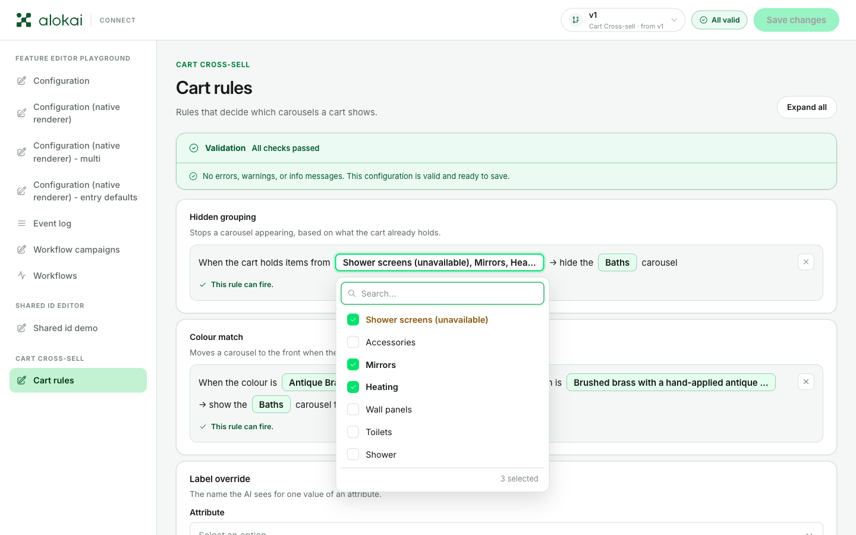The image size is (856, 535).
Task: Click the arrow icon before 'hide the'
Action: (x=553, y=263)
